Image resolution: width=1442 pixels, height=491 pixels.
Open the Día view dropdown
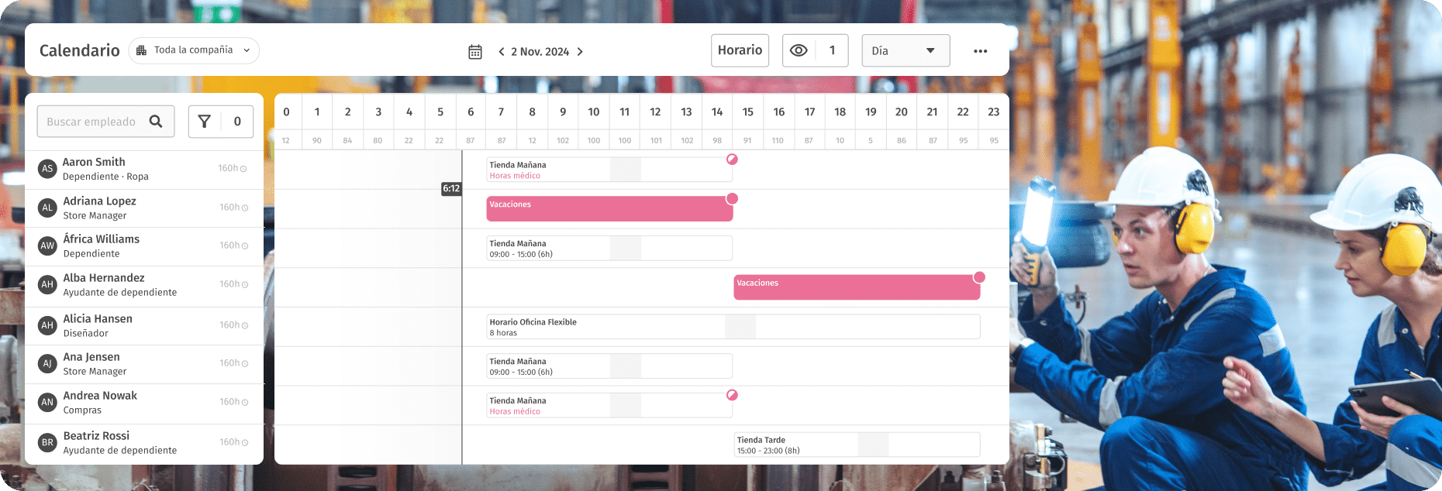coord(905,51)
